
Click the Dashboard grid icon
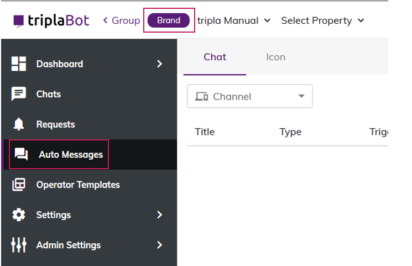tap(19, 64)
